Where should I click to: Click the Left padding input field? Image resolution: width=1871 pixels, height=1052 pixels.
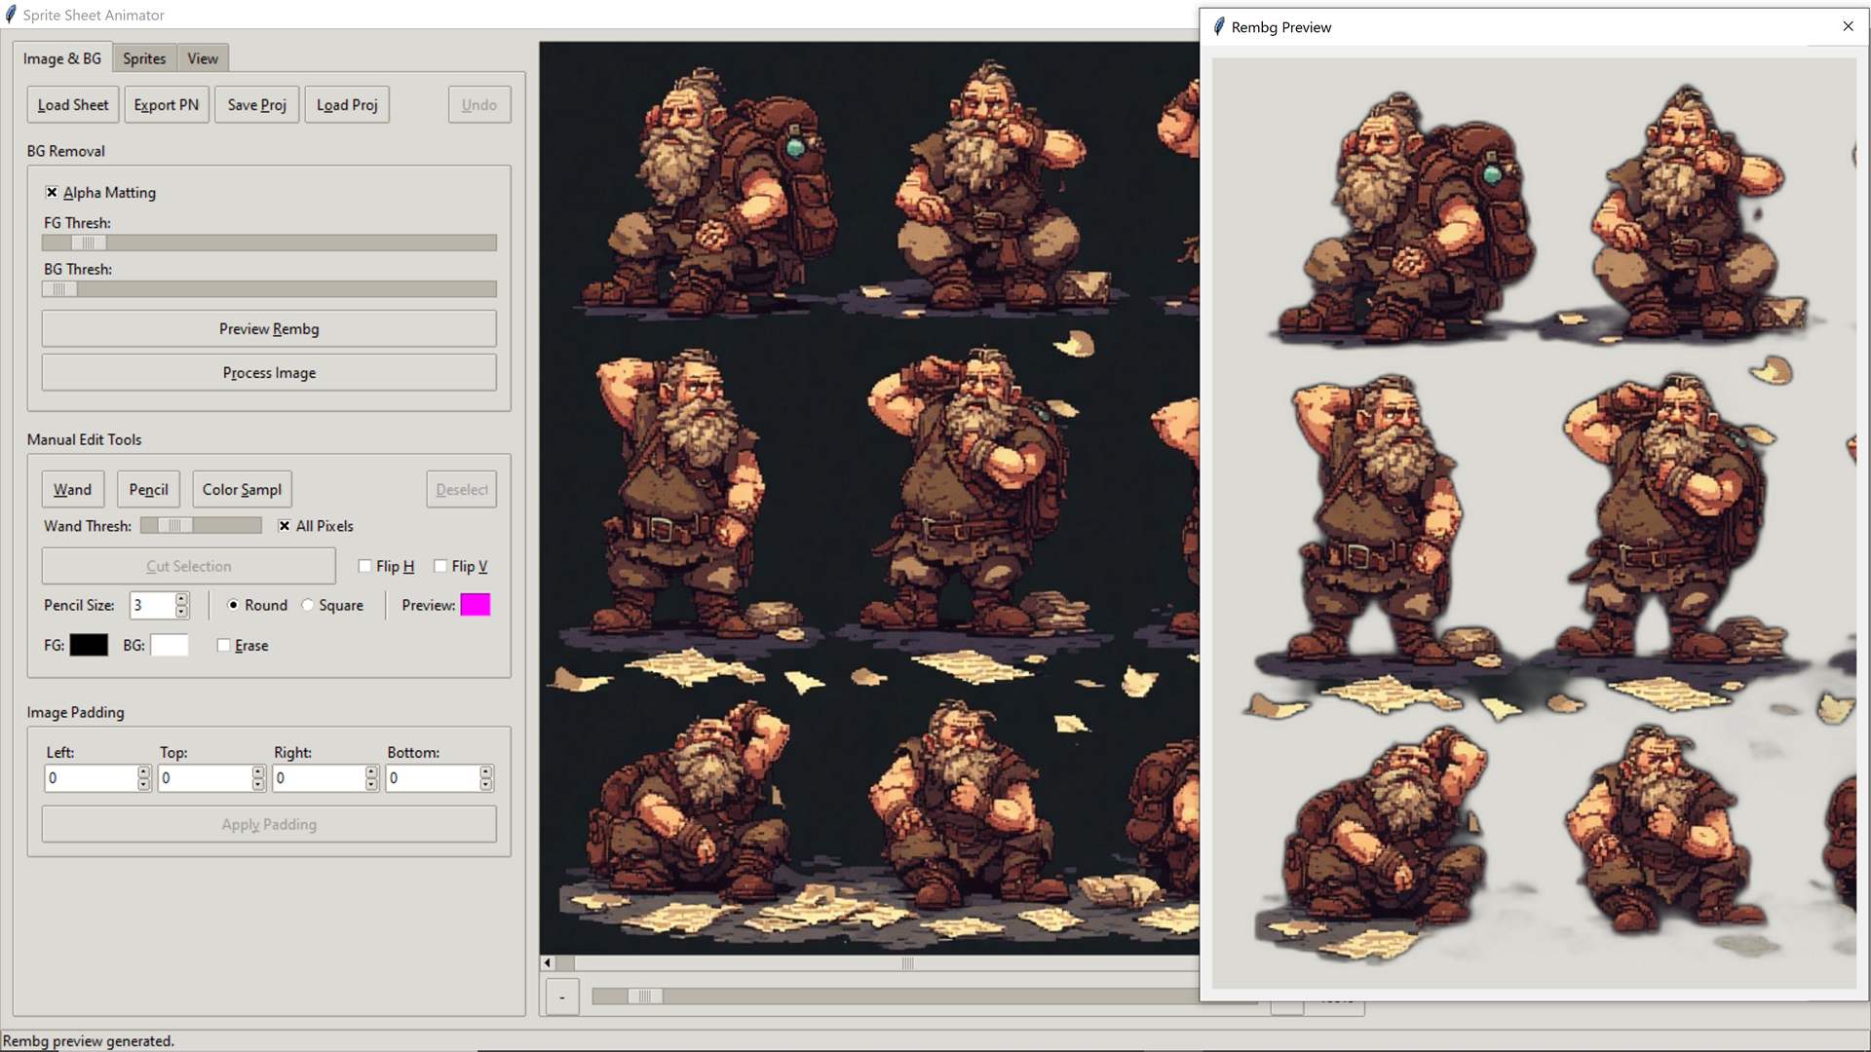[91, 778]
